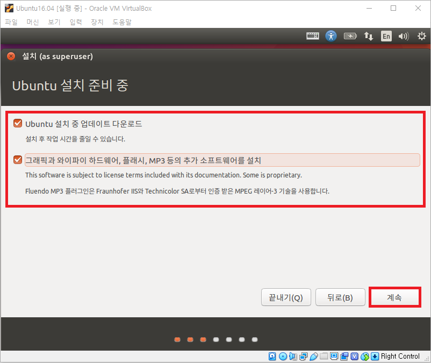Viewport: 431px width, 363px height.
Task: Click the keyboard capture down-arrow icon
Action: (x=375, y=357)
